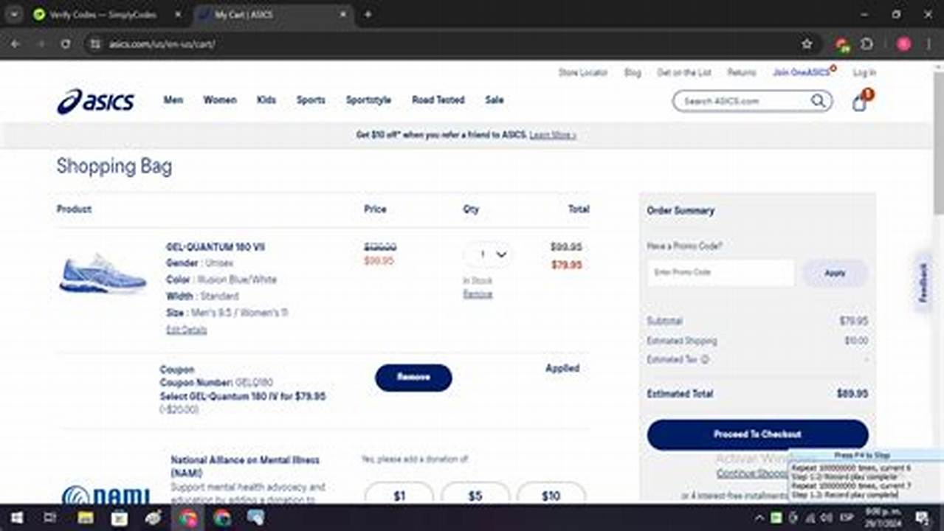Click the Apply promo code button
The image size is (944, 531).
click(x=833, y=273)
